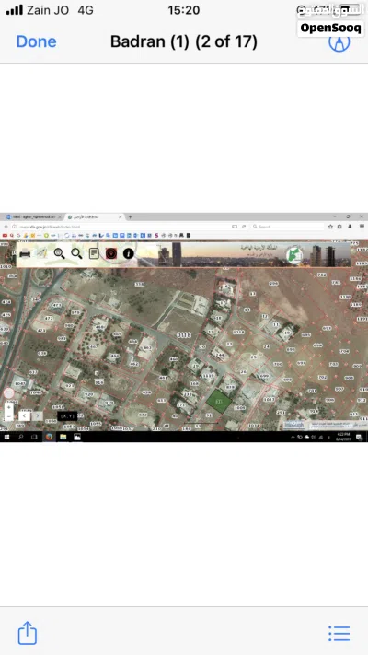Click the first magnifier search icon
The image size is (368, 655).
pyautogui.click(x=59, y=253)
